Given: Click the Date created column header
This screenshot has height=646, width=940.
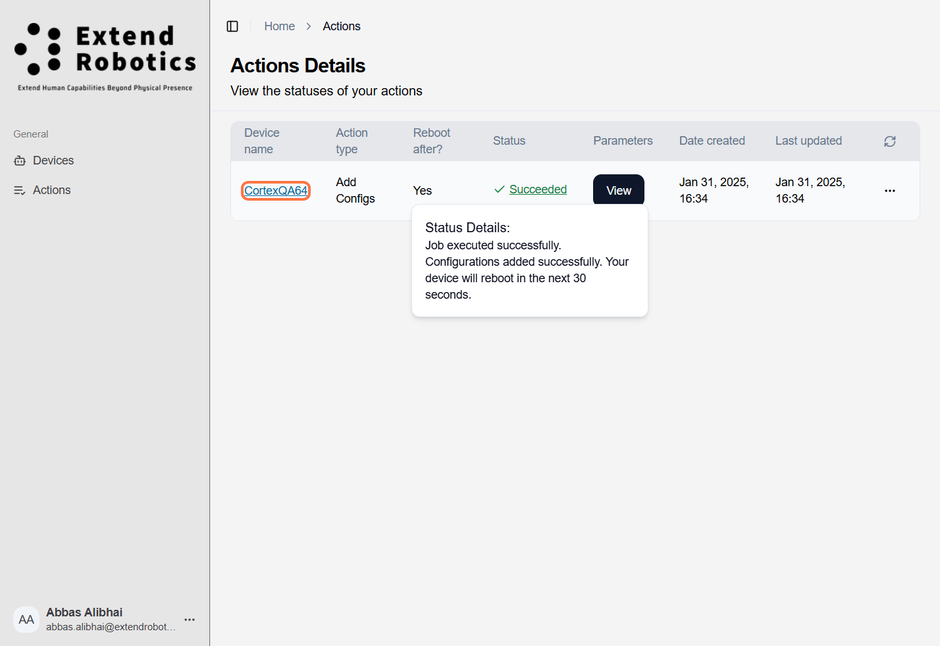Looking at the screenshot, I should tap(712, 141).
